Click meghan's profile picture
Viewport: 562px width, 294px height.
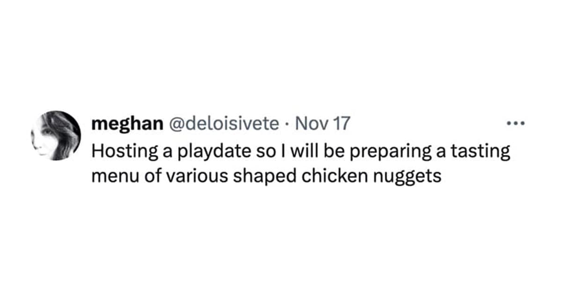tap(56, 136)
